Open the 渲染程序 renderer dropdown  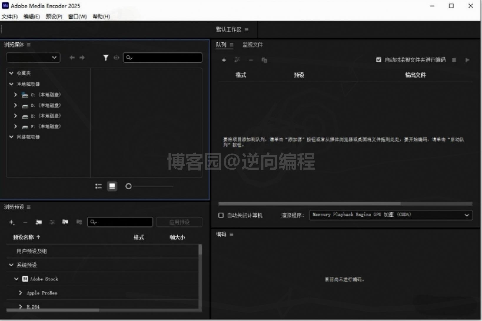click(x=467, y=215)
